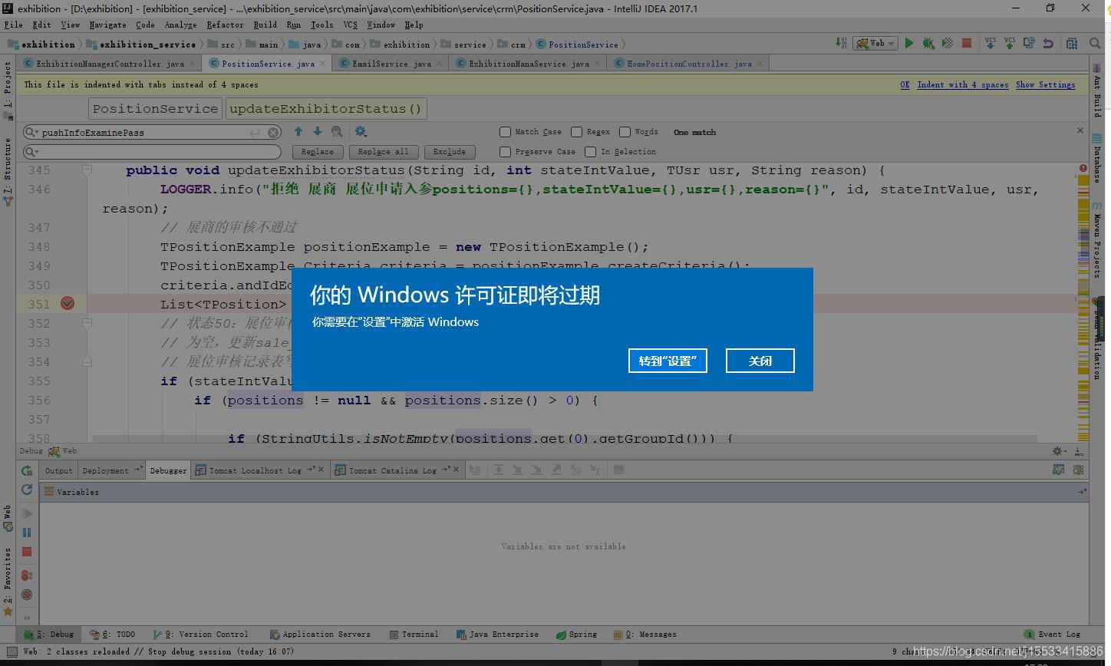Click the Show Execution Point icon
1111x666 pixels.
[475, 470]
